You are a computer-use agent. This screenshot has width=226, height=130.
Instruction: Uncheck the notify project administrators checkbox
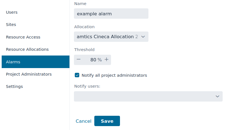(x=77, y=75)
